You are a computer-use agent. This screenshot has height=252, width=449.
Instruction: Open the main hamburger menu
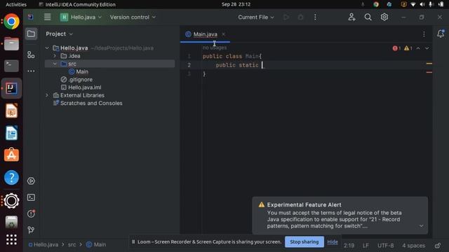pos(47,17)
